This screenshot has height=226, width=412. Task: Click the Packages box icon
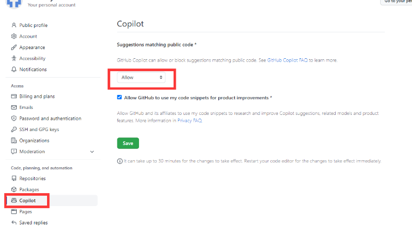click(x=14, y=189)
